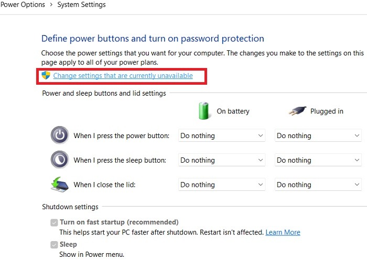Image resolution: width=367 pixels, height=261 pixels.
Task: Open power button On battery dropdown
Action: click(x=222, y=135)
